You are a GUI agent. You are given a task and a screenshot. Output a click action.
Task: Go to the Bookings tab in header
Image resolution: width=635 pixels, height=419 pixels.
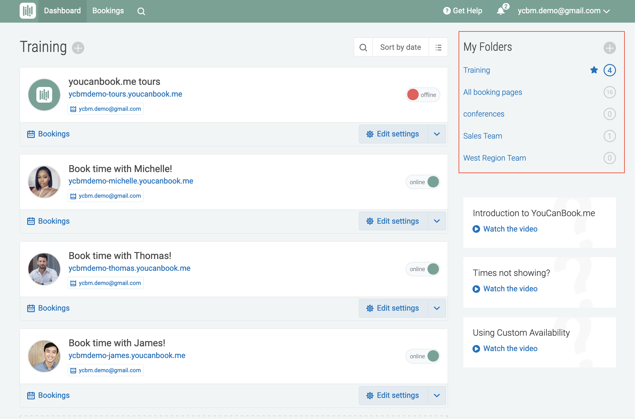(x=108, y=11)
